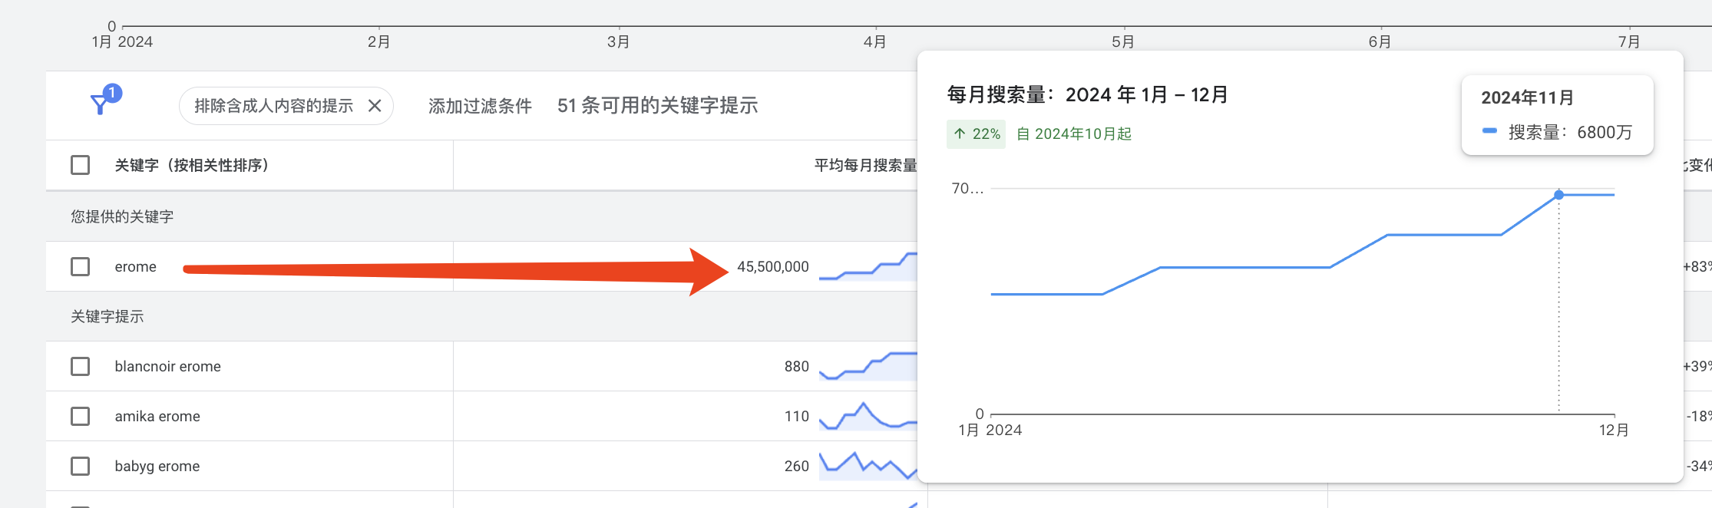Click the 排除含成人内容的提示 filter chip label
The height and width of the screenshot is (508, 1712).
273,106
